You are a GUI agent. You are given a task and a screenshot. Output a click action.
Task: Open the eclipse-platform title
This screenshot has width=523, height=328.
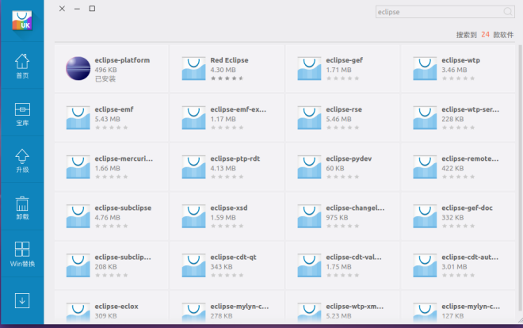(122, 60)
